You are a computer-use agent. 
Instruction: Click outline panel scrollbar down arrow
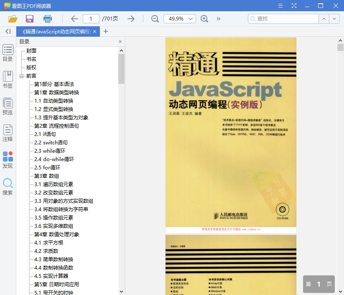tap(121, 292)
